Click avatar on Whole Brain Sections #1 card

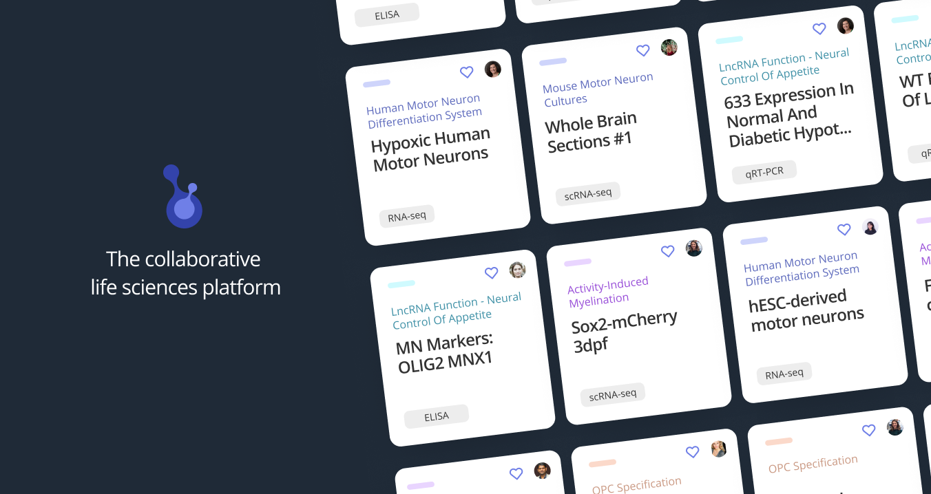click(669, 47)
